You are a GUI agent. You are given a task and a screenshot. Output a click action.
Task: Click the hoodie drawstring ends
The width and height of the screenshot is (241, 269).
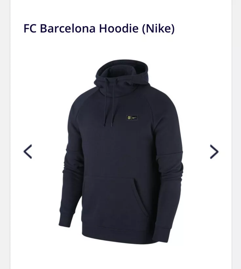(108, 125)
